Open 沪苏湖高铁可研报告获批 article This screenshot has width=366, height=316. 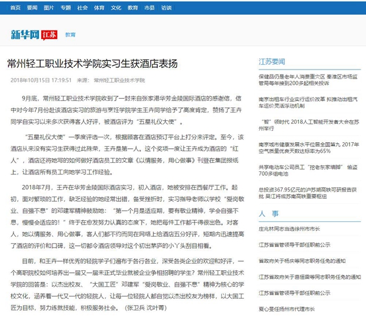click(307, 193)
